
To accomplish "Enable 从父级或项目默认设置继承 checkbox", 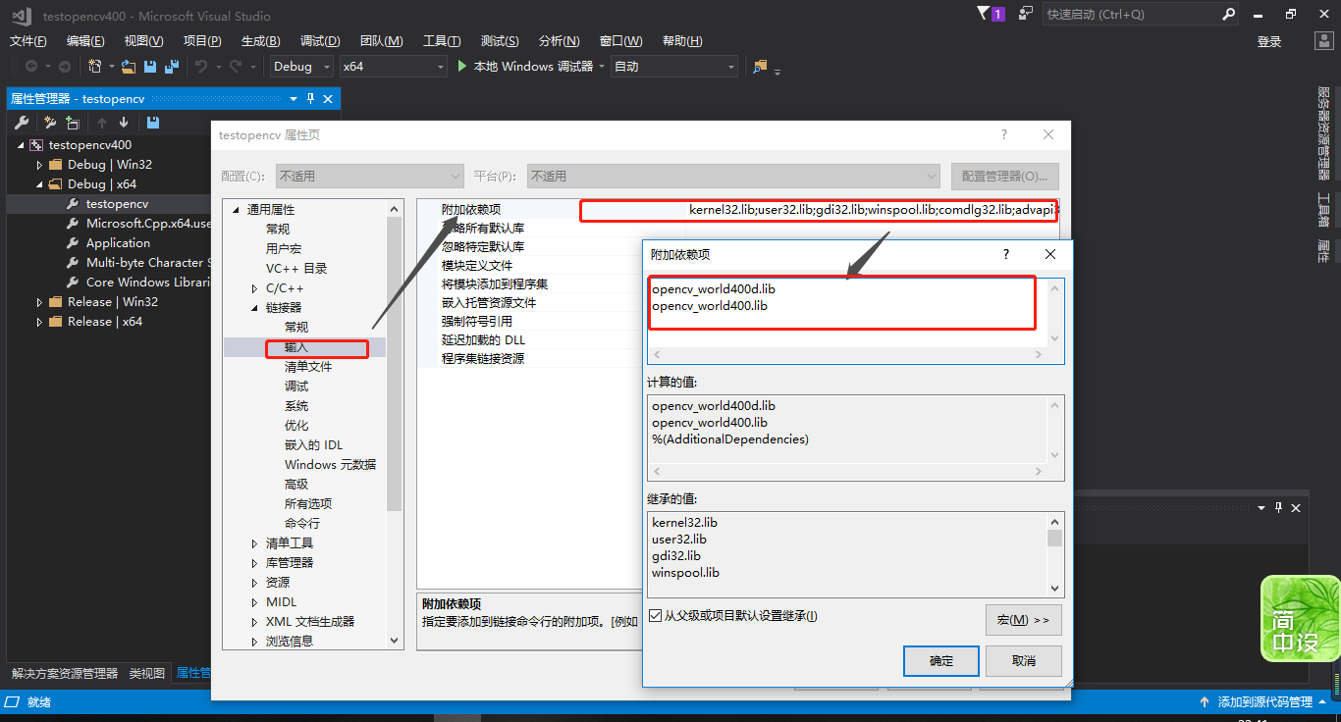I will [654, 616].
